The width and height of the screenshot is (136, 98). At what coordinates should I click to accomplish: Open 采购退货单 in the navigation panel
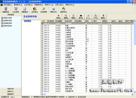7,23
